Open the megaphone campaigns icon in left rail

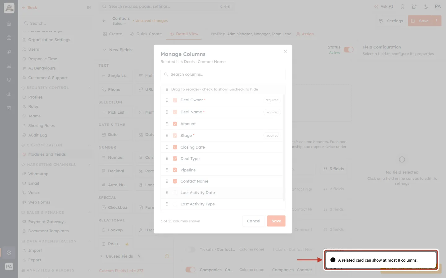click(9, 52)
